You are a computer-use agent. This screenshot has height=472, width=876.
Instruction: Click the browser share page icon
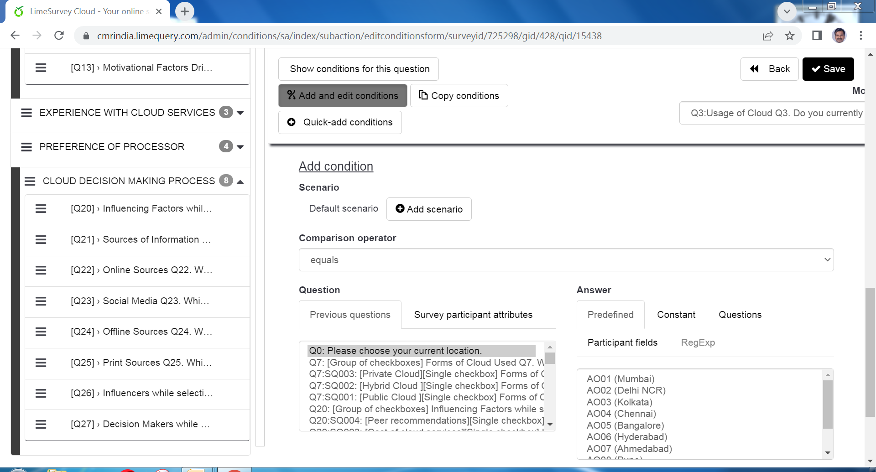tap(768, 36)
